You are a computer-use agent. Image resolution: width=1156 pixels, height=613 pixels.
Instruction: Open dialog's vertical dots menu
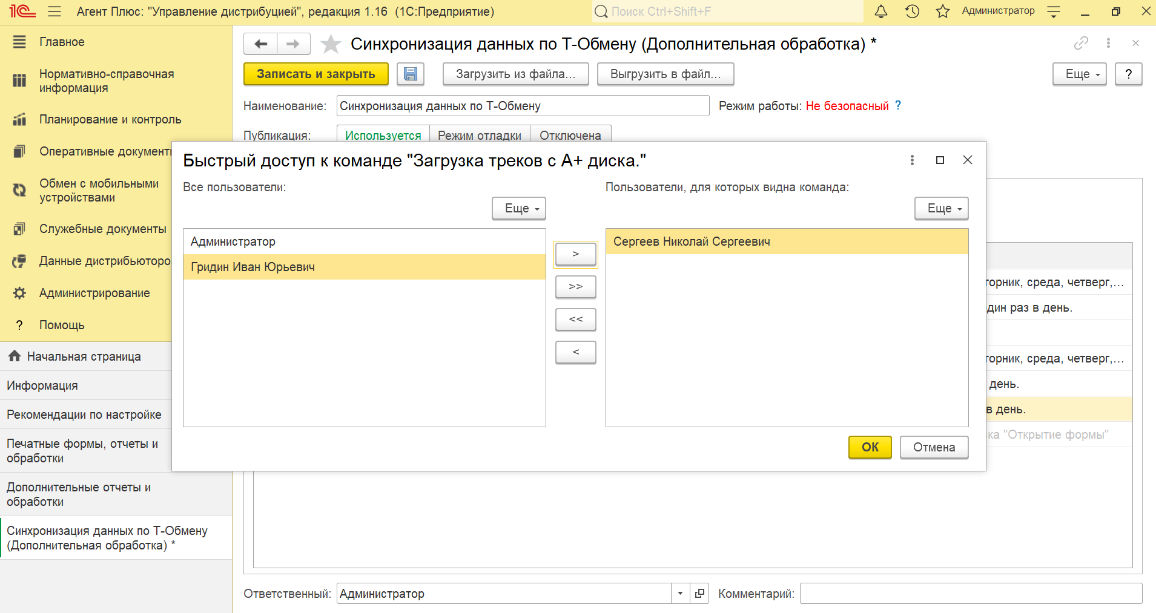coord(912,160)
